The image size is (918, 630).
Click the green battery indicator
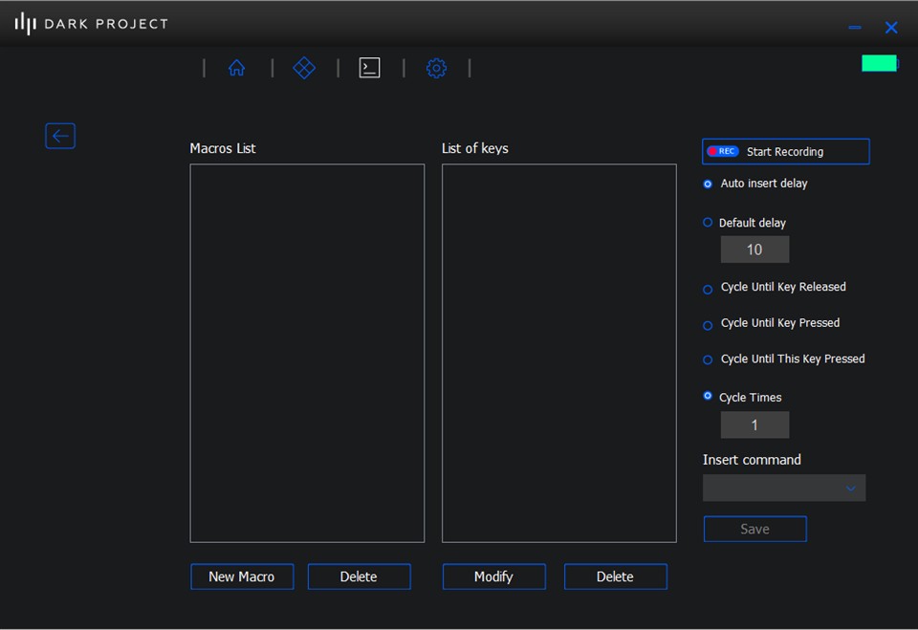tap(879, 63)
